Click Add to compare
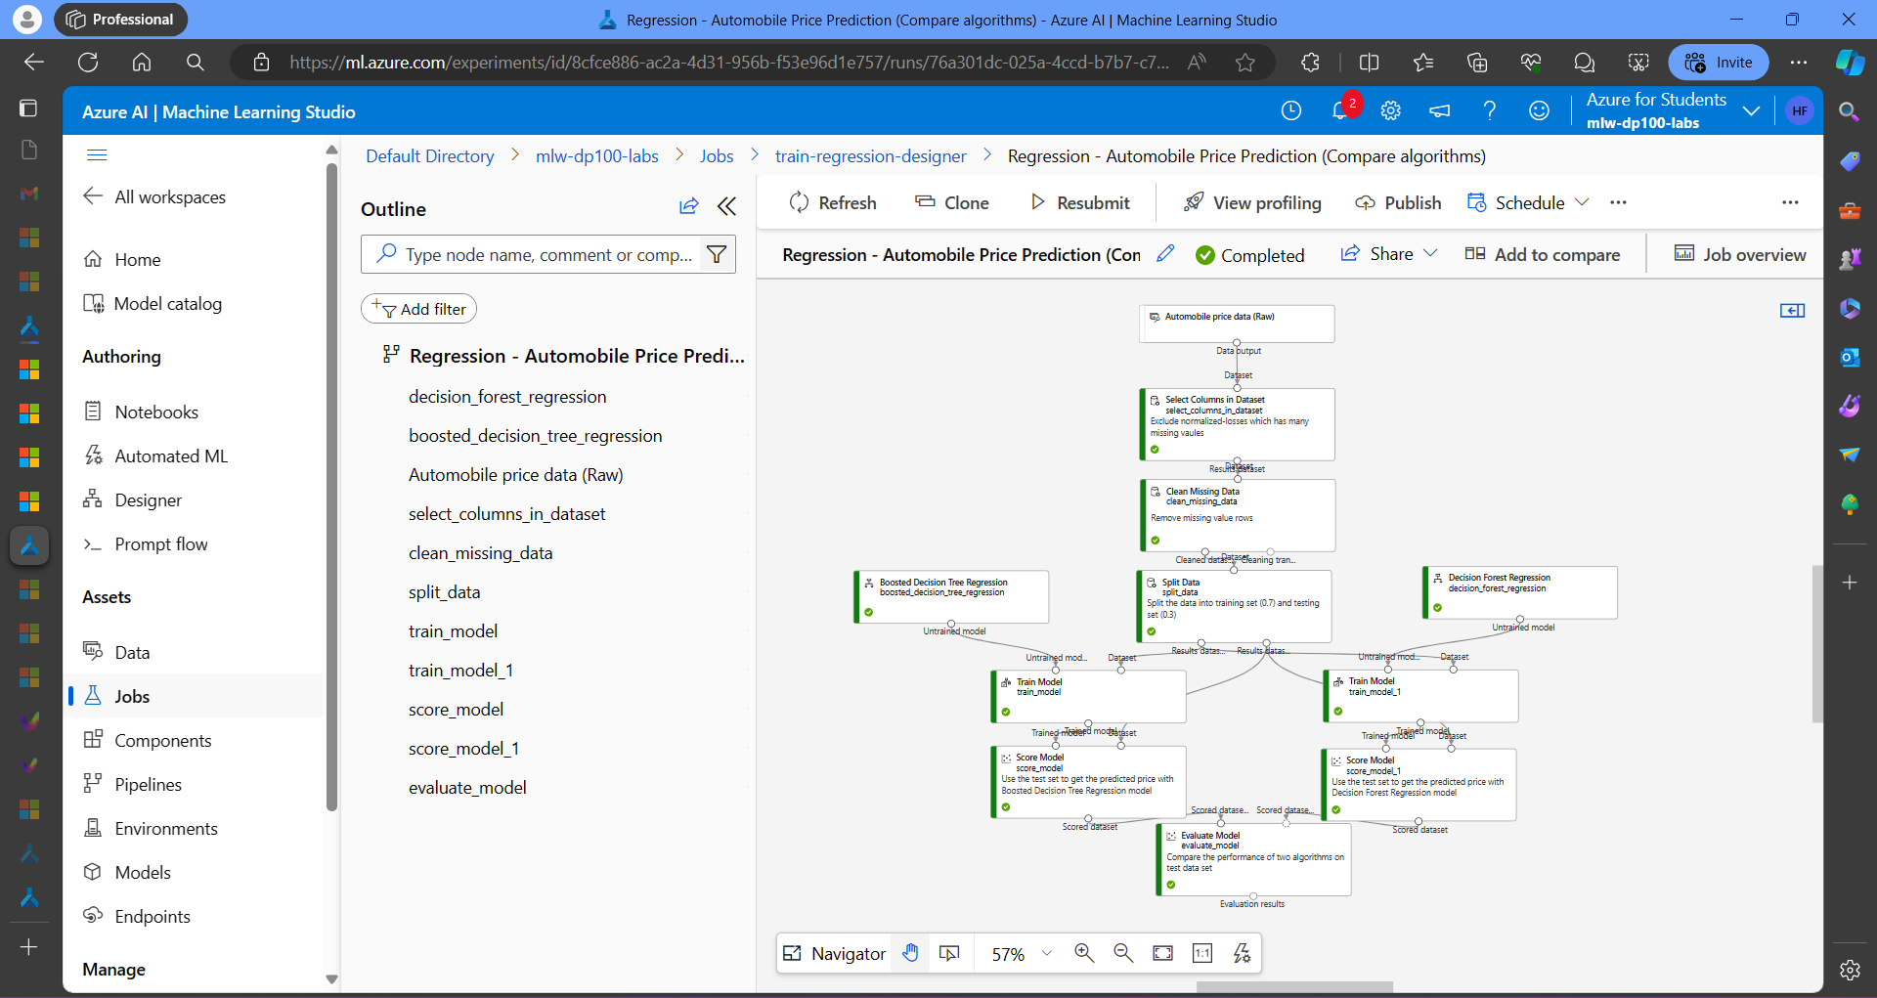The image size is (1877, 998). (x=1542, y=254)
